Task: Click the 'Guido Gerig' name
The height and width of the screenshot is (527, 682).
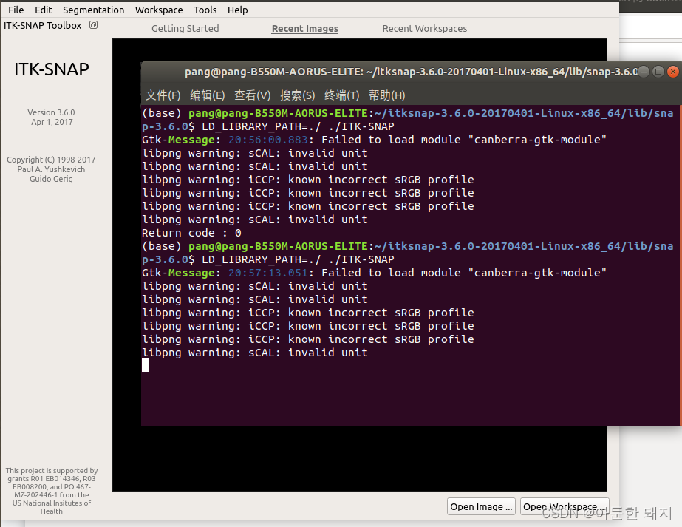Action: coord(51,179)
